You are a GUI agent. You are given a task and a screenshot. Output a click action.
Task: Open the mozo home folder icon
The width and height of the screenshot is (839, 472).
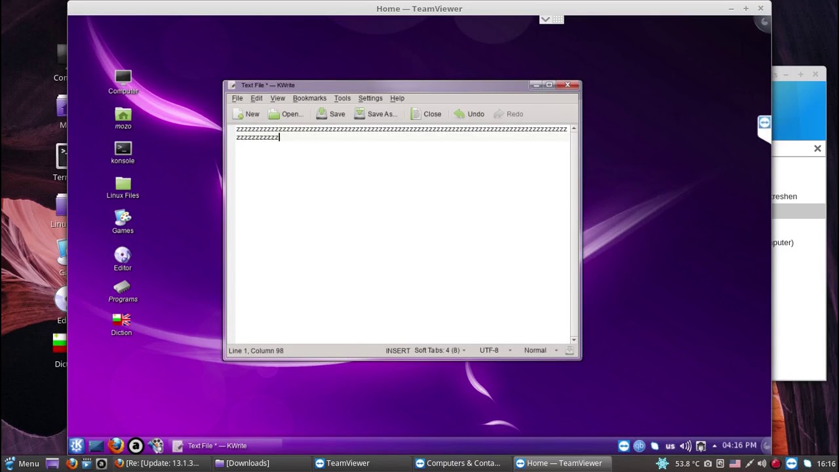tap(123, 118)
